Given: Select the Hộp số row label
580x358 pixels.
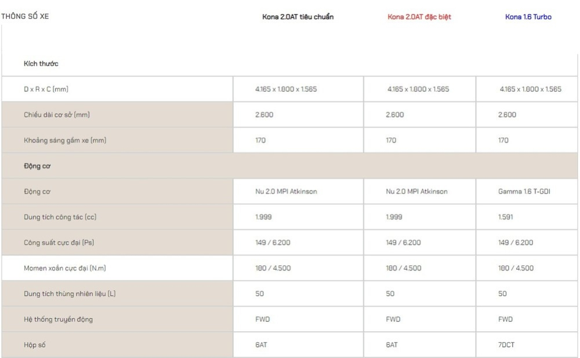Looking at the screenshot, I should [34, 345].
